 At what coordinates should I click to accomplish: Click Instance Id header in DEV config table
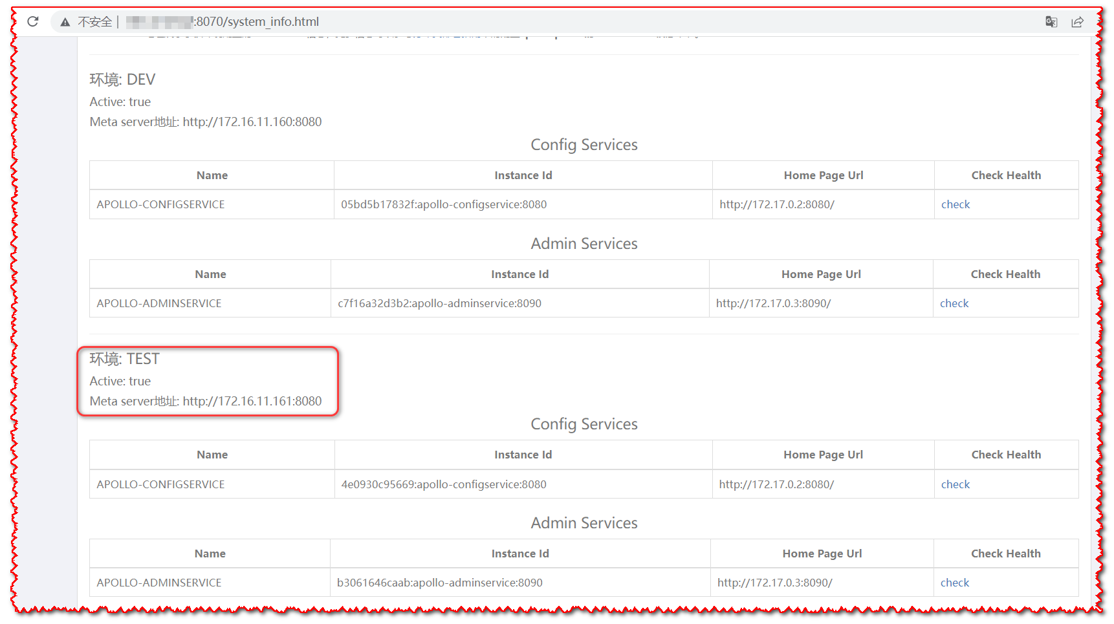(523, 175)
